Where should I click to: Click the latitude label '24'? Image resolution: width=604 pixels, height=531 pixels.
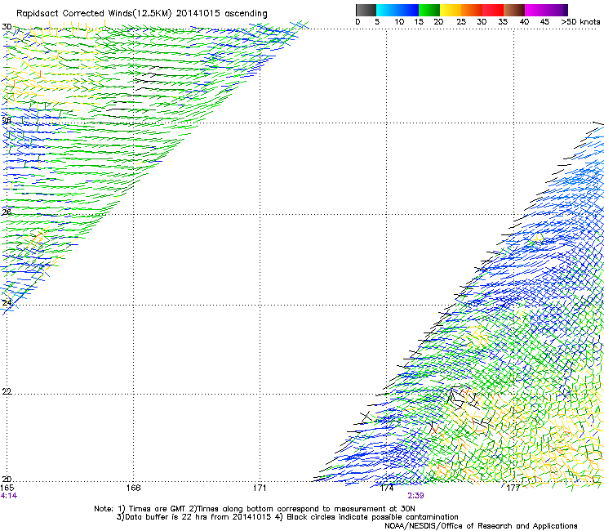click(7, 303)
